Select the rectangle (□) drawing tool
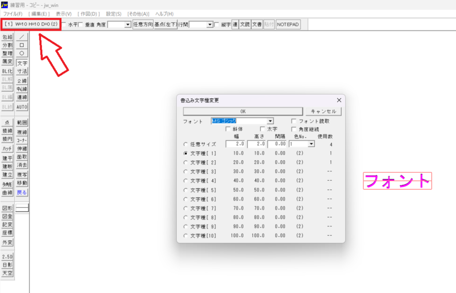 [22, 45]
